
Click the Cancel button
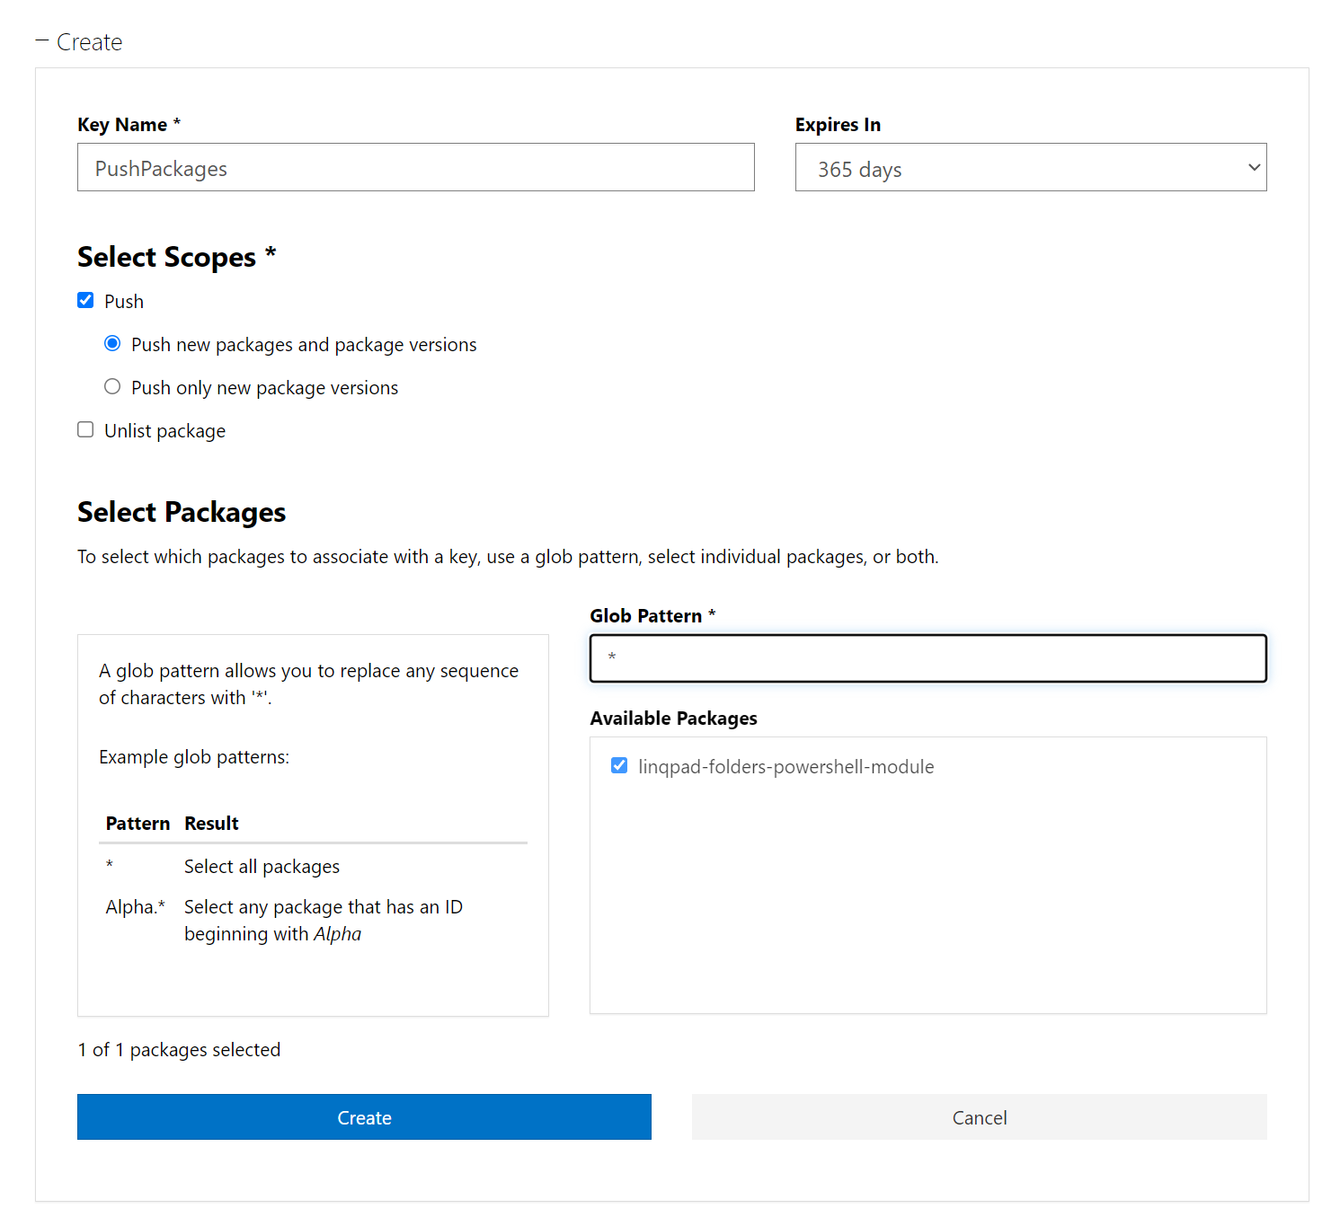(980, 1117)
